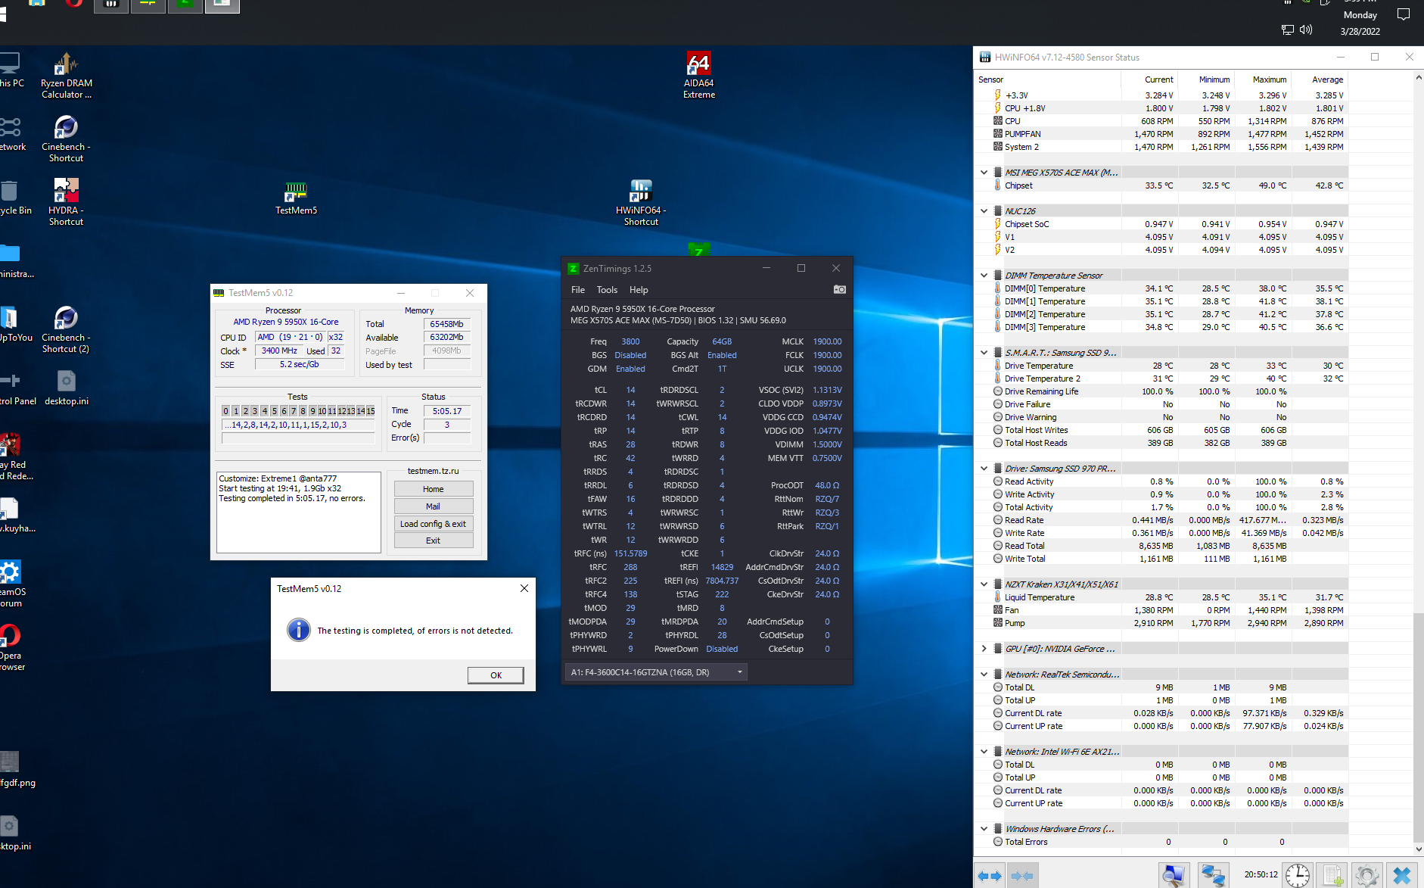
Task: Select the Ryzen DRAM Calculator desktop icon
Action: [67, 75]
